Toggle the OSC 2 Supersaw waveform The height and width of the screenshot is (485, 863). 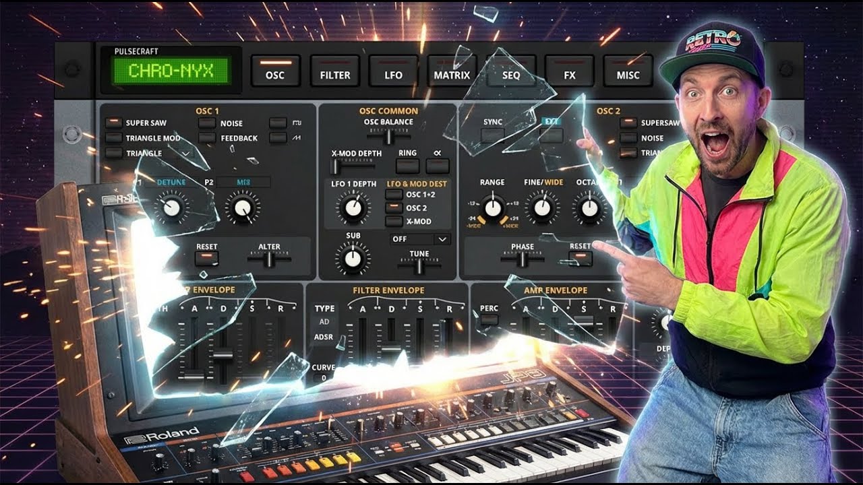[x=628, y=123]
